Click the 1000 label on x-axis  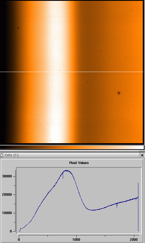(x=76, y=239)
